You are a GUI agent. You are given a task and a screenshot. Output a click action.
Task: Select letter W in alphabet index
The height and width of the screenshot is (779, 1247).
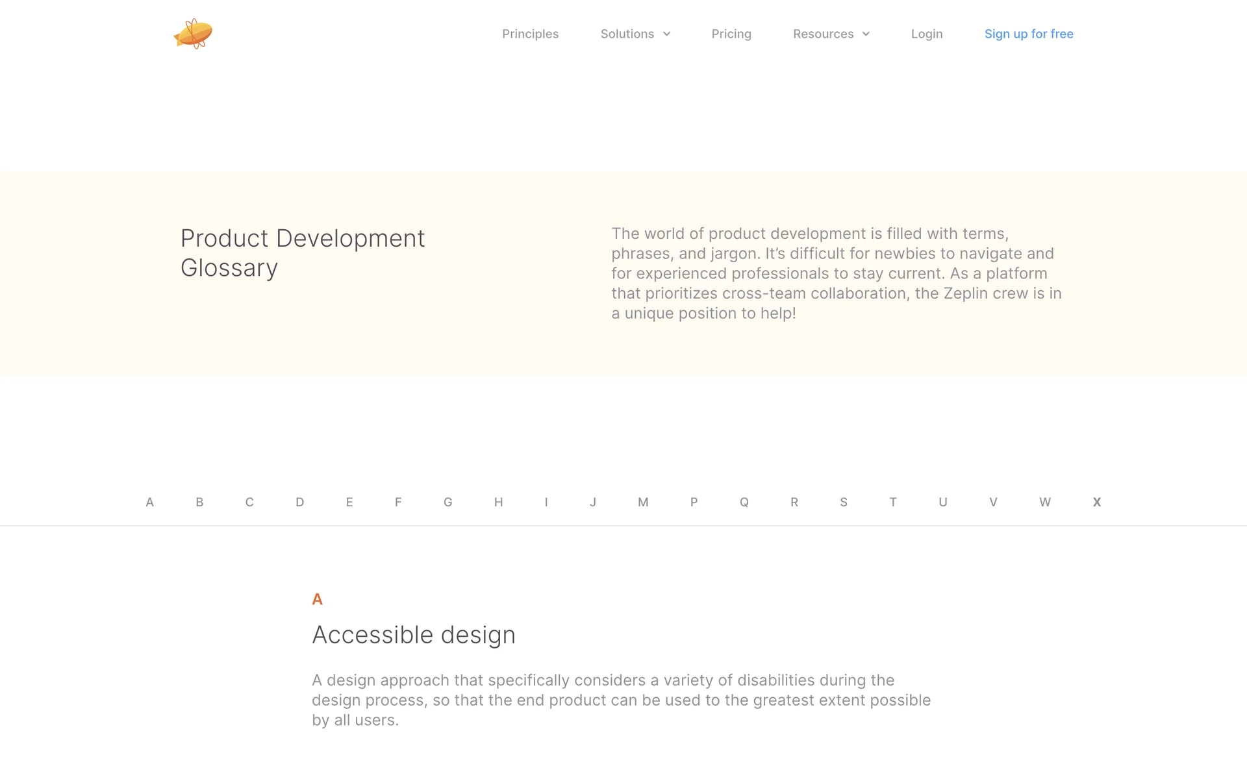tap(1044, 502)
